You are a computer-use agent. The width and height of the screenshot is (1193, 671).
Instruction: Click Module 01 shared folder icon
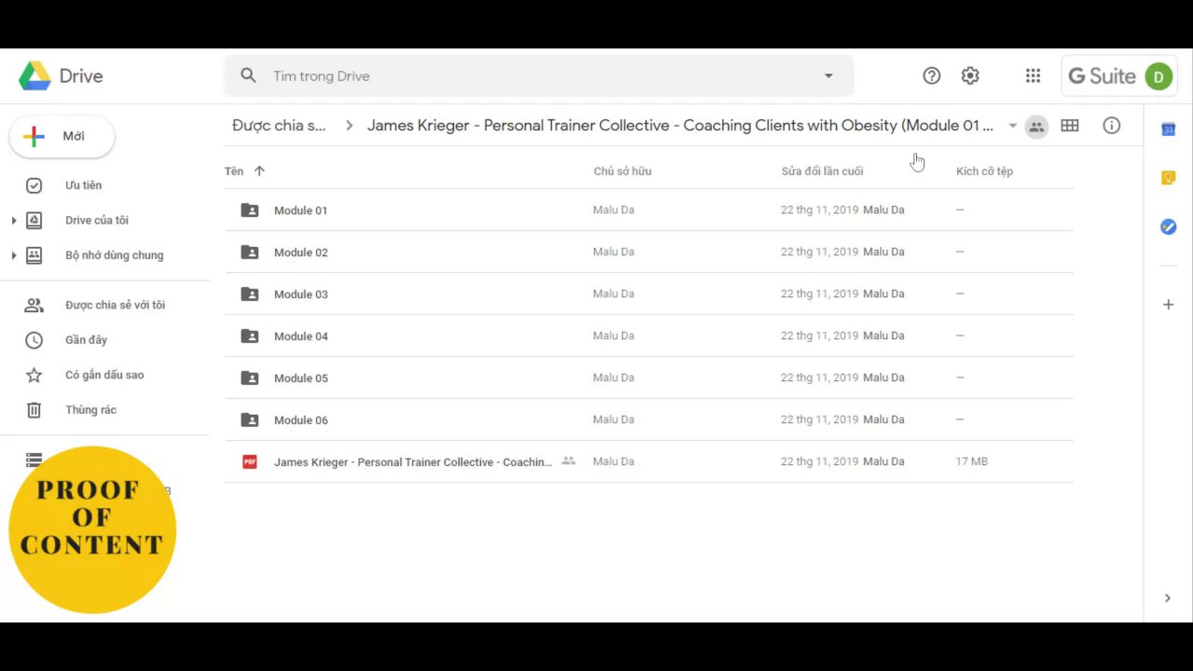coord(250,210)
